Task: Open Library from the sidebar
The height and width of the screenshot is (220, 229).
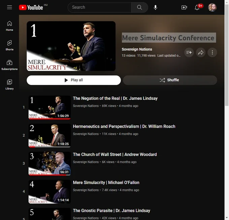Action: pos(9,85)
